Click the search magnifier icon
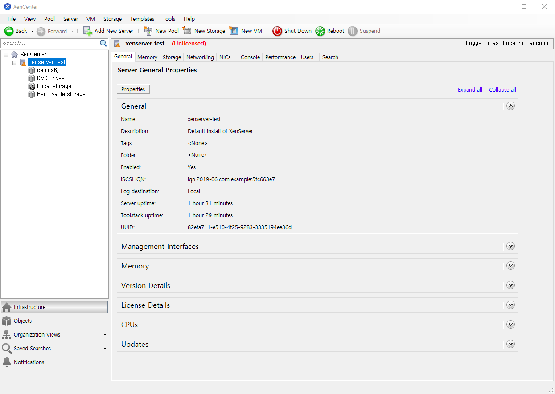Screen dimensions: 555x394 (x=103, y=43)
